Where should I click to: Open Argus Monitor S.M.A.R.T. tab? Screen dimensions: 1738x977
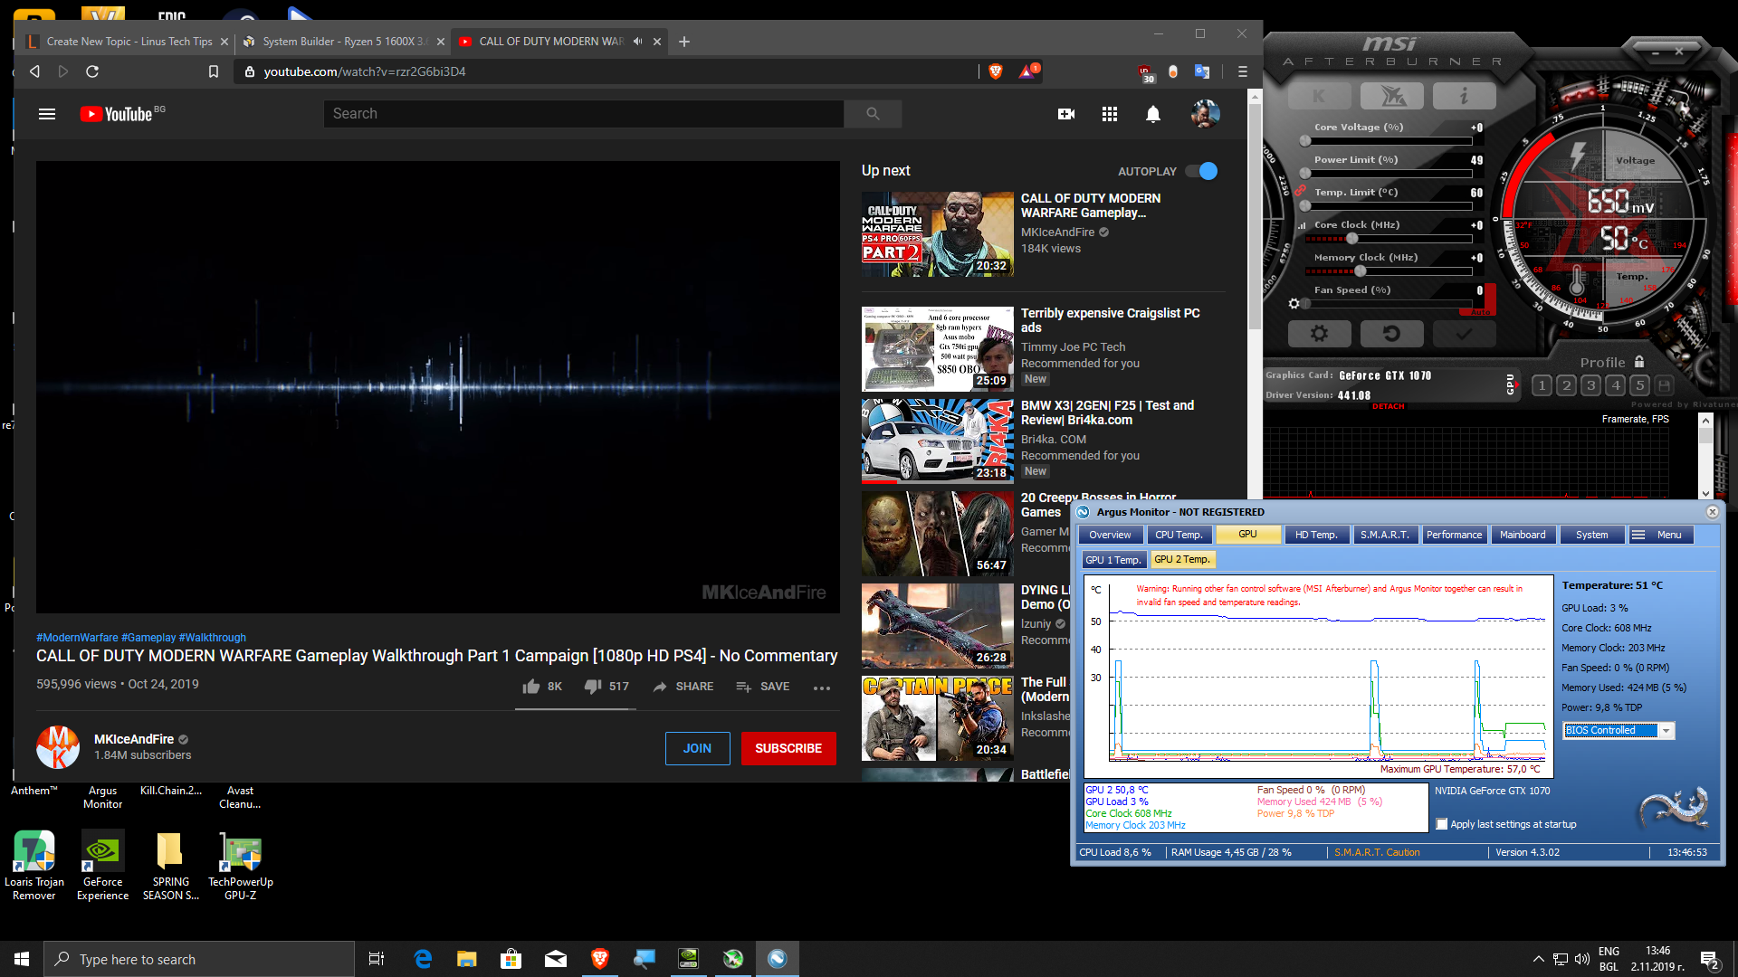point(1385,535)
